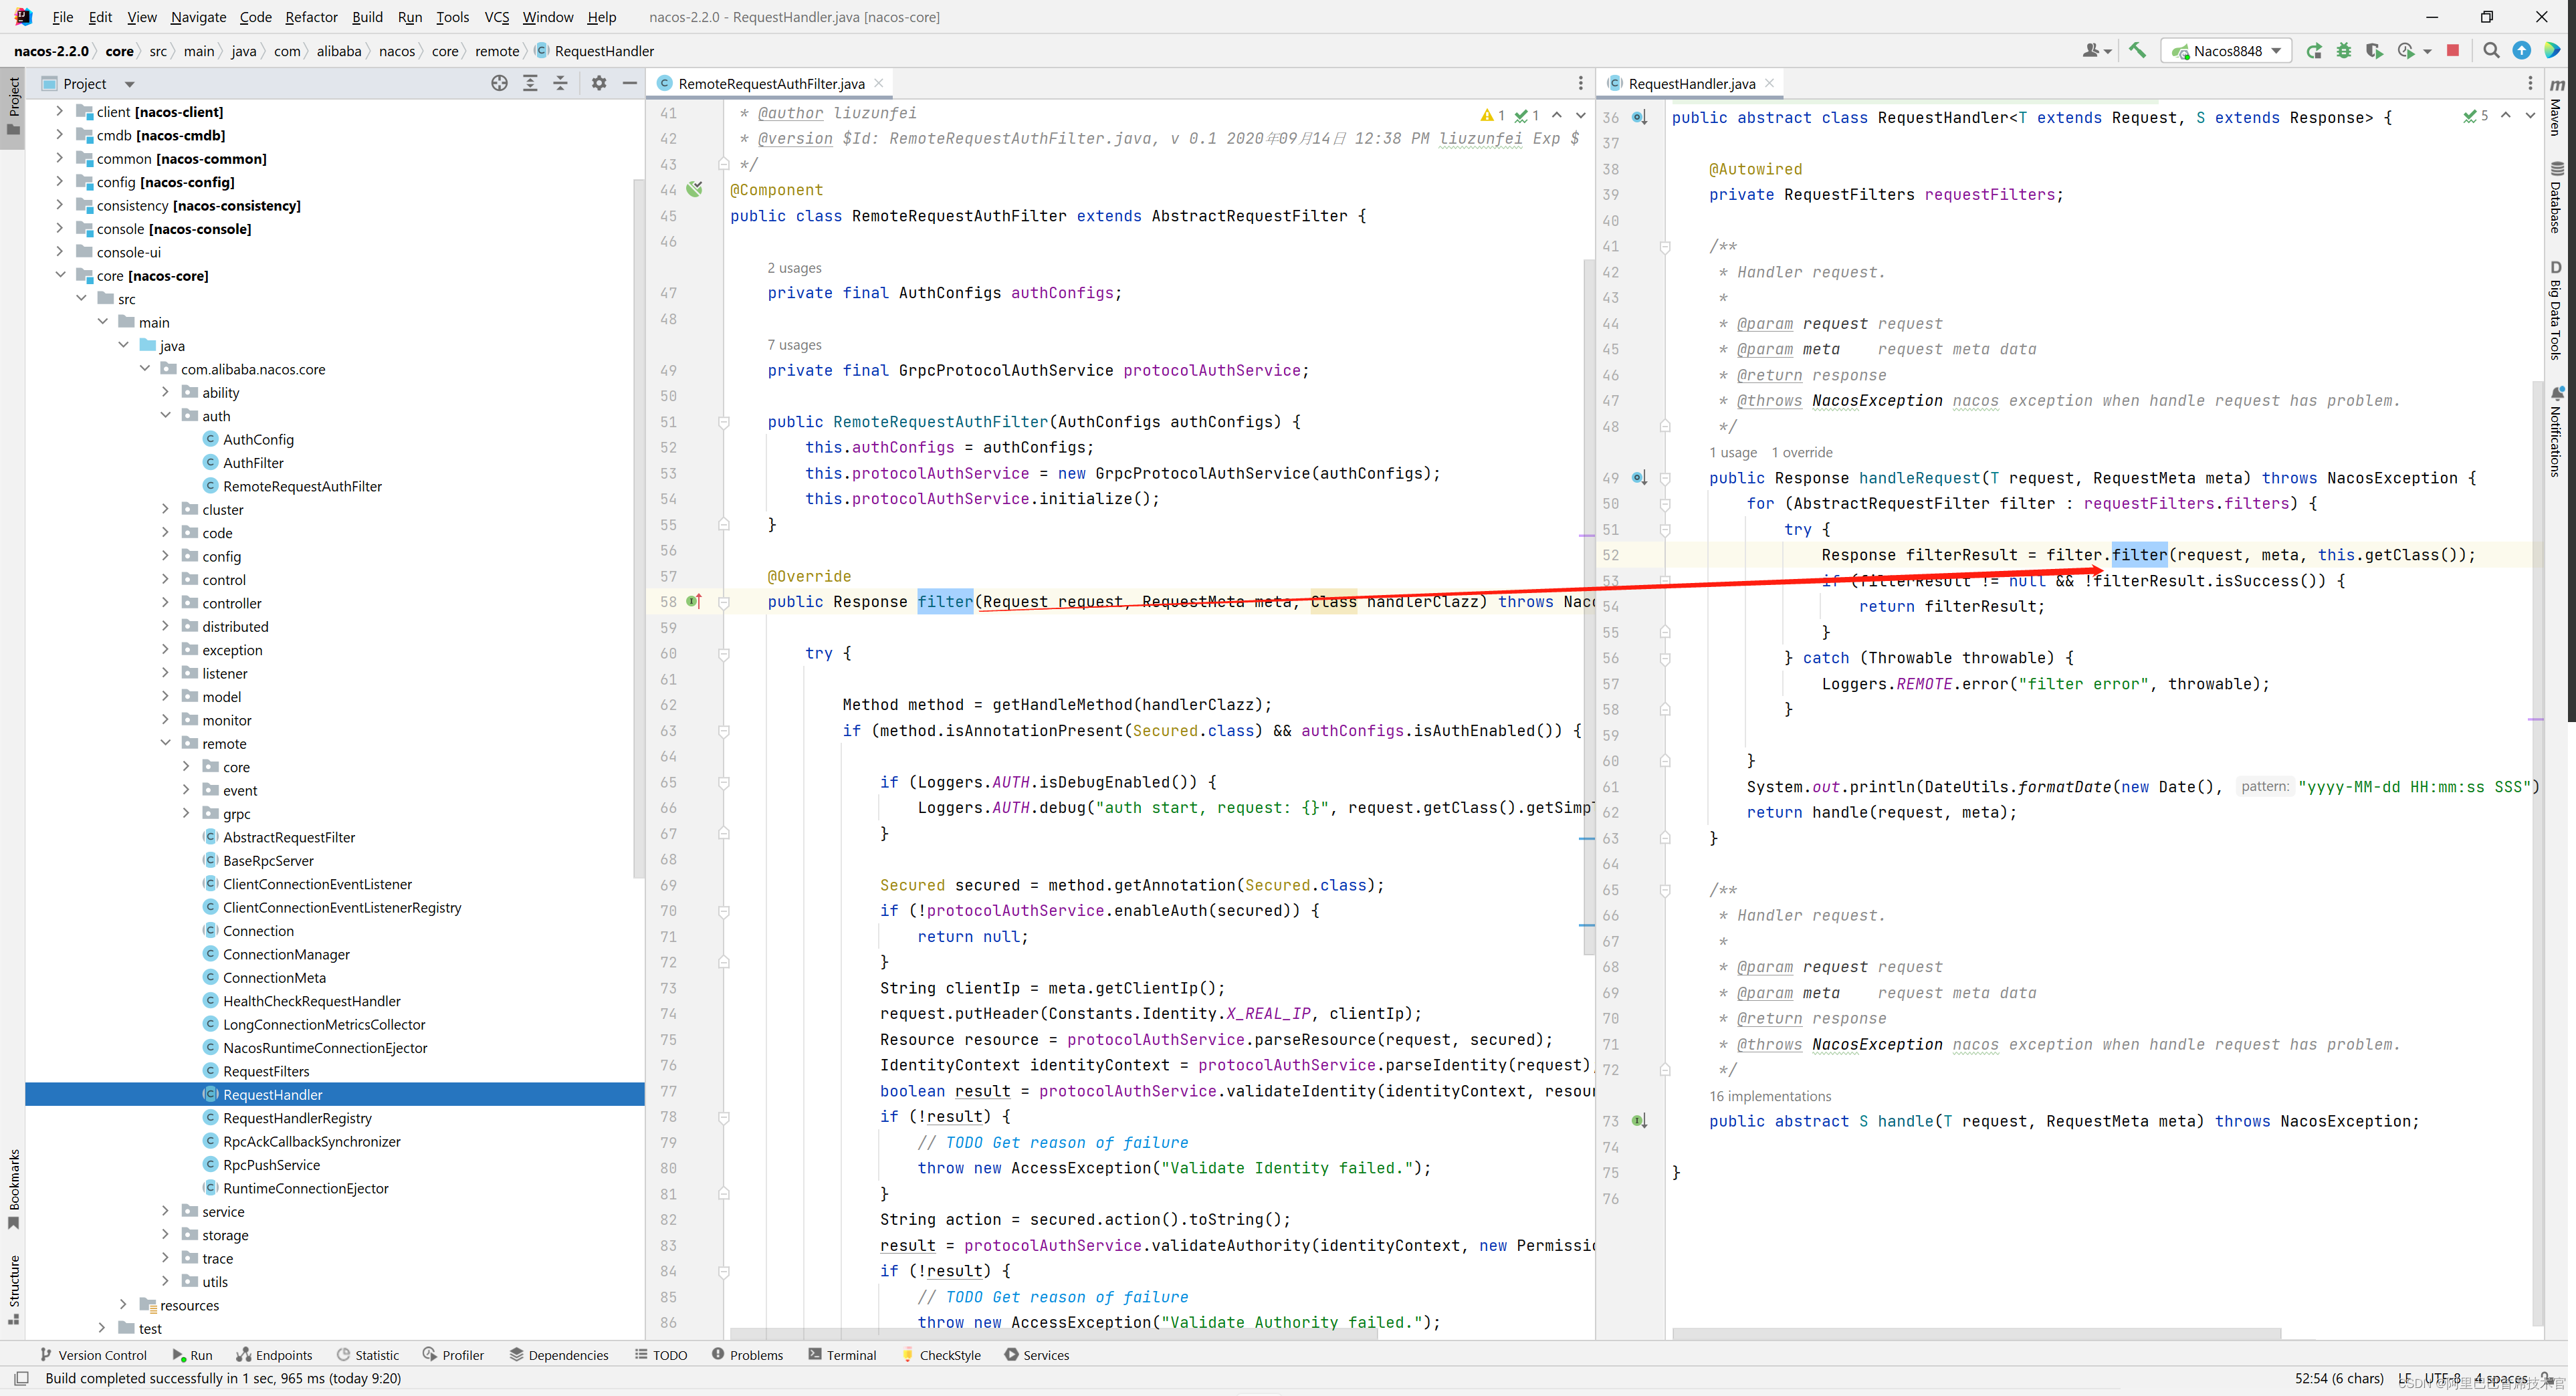The height and width of the screenshot is (1396, 2576).
Task: Open right editor tab options menu
Action: (x=2530, y=83)
